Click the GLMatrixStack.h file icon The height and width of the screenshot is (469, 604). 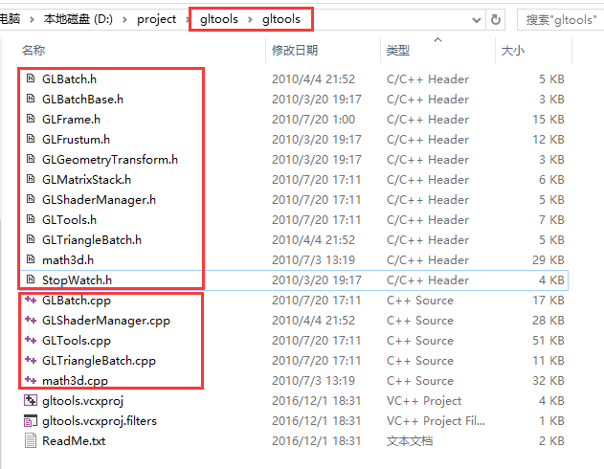tap(31, 179)
